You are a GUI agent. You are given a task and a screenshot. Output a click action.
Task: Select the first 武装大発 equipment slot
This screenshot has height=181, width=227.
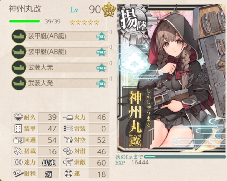60,68
